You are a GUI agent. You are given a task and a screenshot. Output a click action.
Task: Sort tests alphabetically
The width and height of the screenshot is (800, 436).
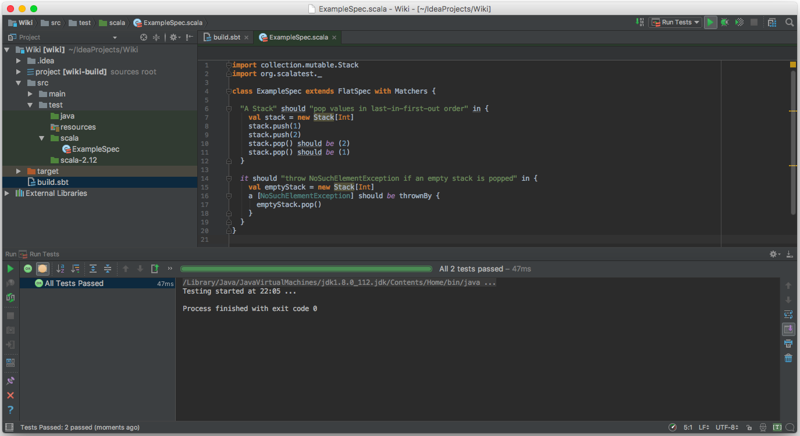pyautogui.click(x=60, y=269)
